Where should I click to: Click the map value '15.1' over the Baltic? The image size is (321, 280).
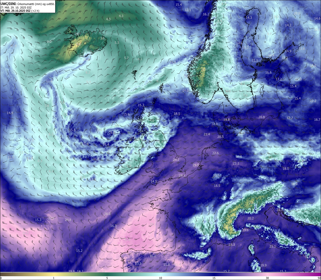255,61
